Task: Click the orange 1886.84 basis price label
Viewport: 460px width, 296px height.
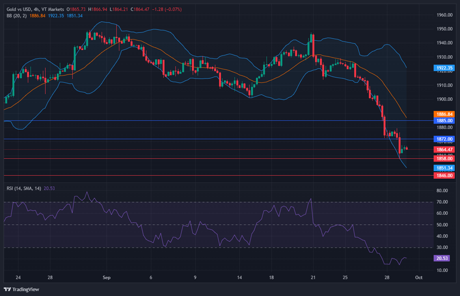Action: click(x=444, y=114)
